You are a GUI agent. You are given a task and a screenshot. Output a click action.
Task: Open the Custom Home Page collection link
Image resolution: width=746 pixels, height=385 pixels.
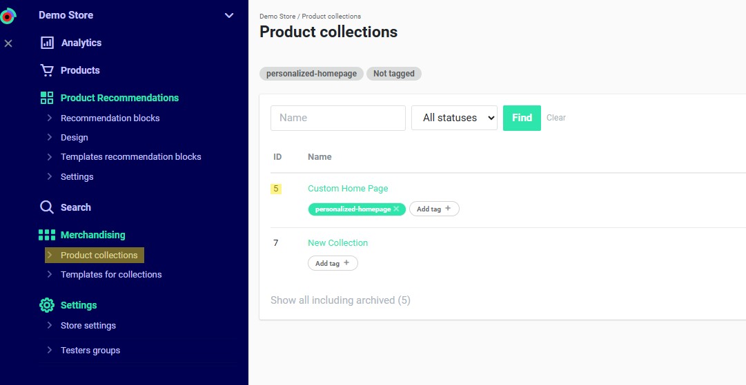pyautogui.click(x=348, y=188)
